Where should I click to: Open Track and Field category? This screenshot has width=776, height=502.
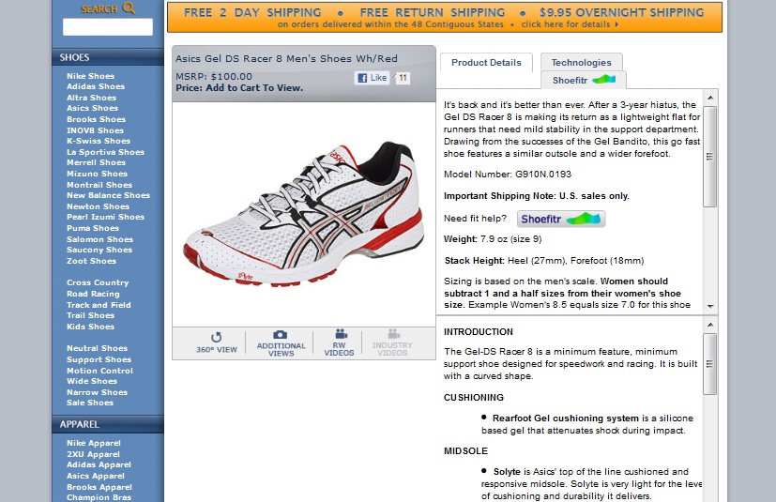[99, 306]
